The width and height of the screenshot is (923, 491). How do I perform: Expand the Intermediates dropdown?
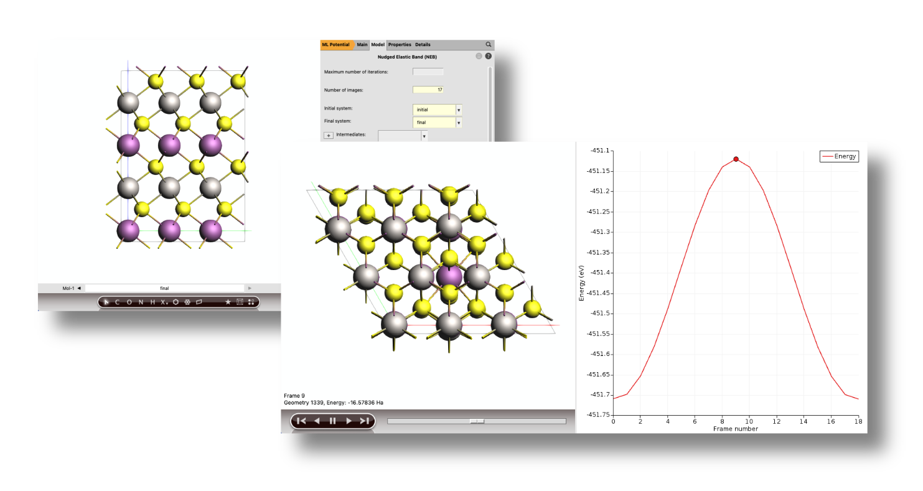pos(424,136)
